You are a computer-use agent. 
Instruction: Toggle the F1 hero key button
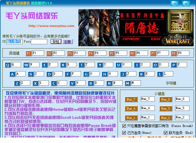[28, 53]
